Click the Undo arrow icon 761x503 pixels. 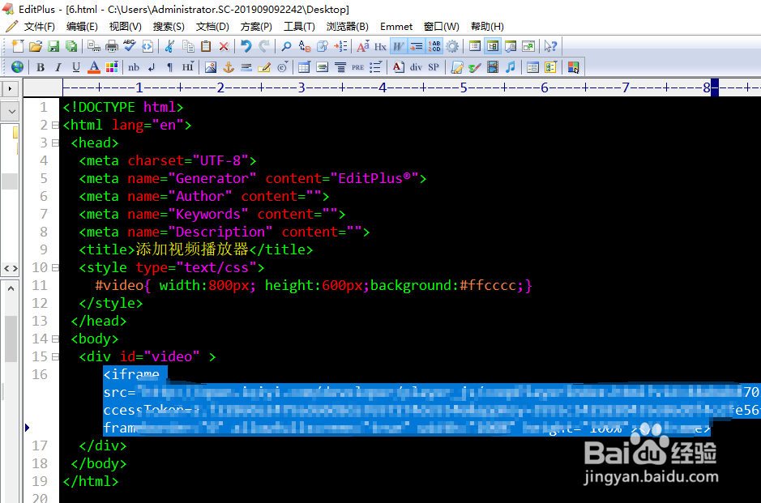tap(246, 46)
